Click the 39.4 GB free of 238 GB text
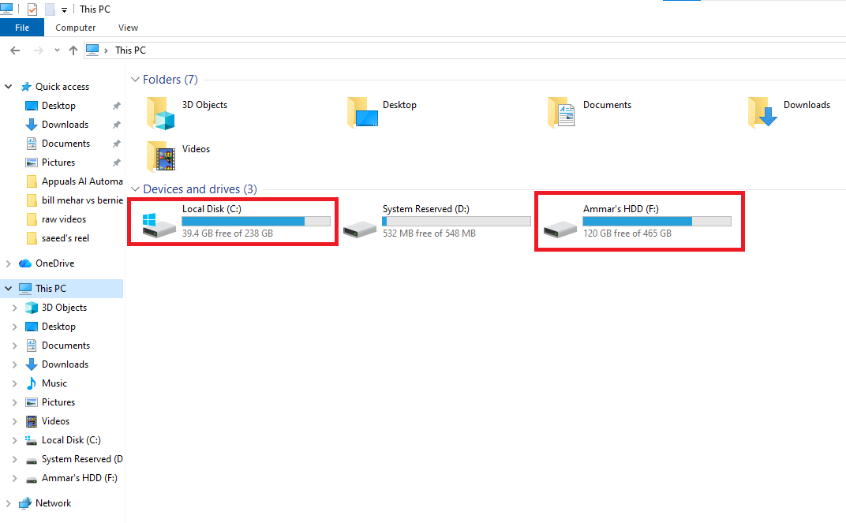This screenshot has height=523, width=846. point(227,233)
